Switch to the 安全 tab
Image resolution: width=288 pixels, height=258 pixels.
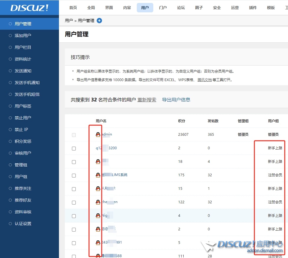click(217, 8)
